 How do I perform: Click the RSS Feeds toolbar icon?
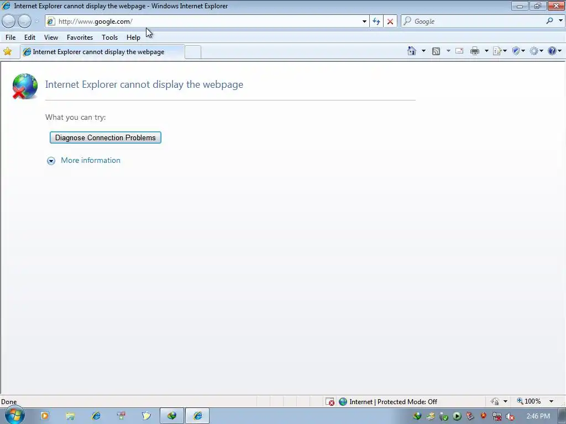436,51
